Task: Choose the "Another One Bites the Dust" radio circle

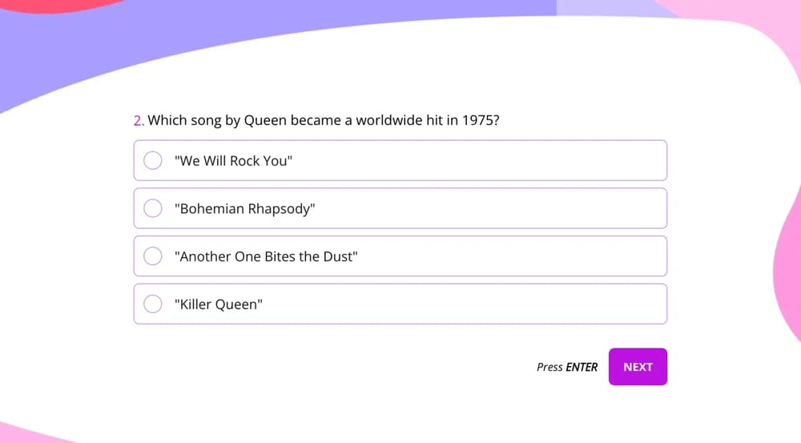Action: pyautogui.click(x=152, y=256)
